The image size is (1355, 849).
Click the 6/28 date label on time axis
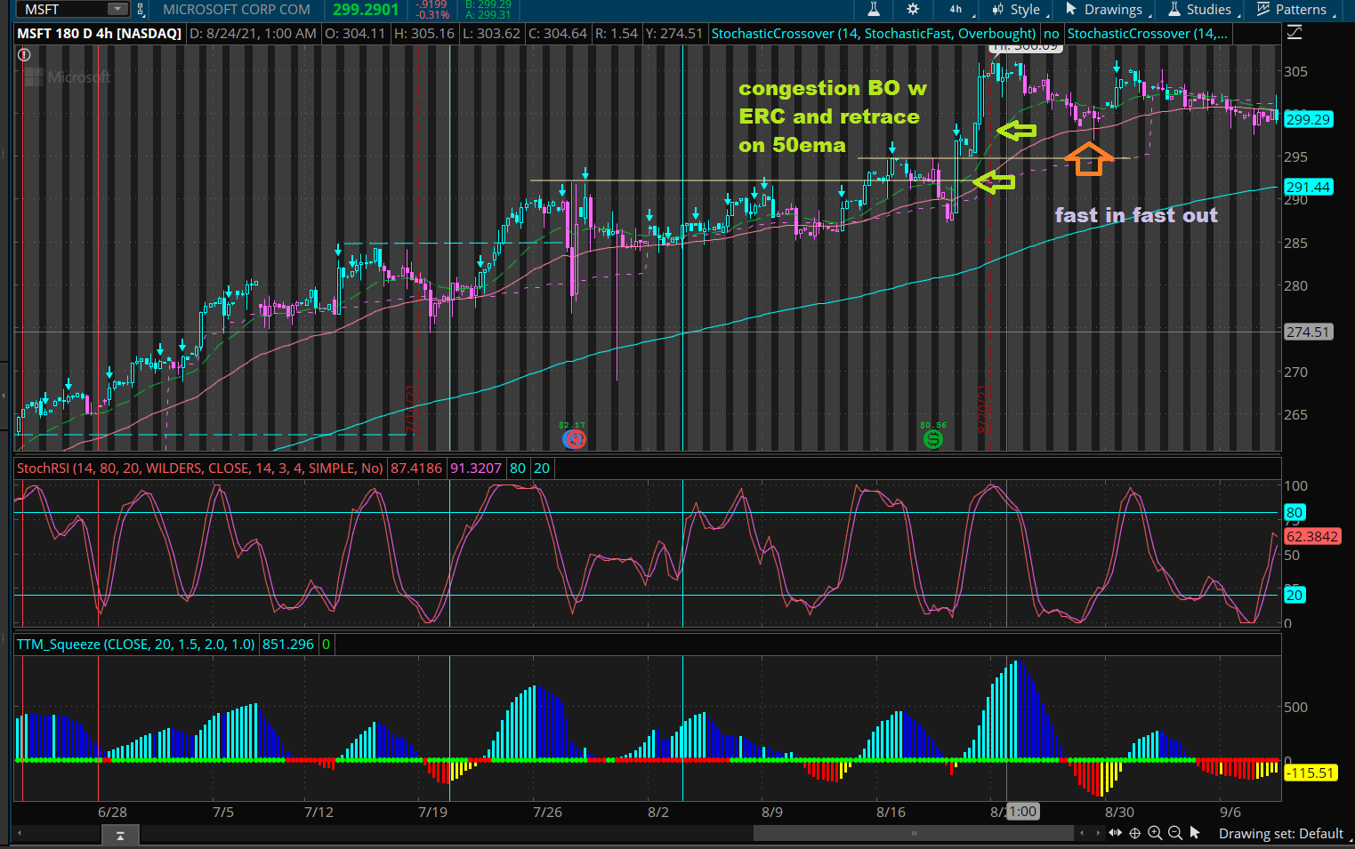pyautogui.click(x=112, y=812)
